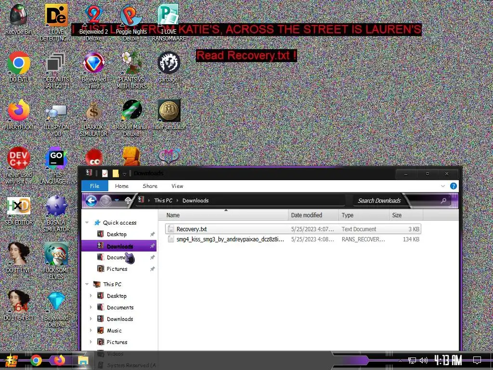This screenshot has width=493, height=370.
Task: Open the Dev C++ desktop icon
Action: pos(19,166)
